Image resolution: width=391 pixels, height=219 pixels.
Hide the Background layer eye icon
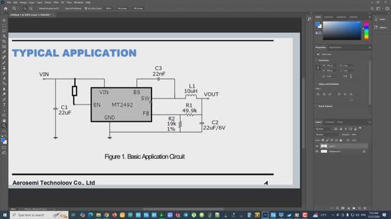[x=317, y=151]
